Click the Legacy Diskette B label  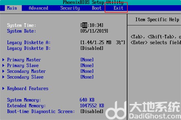[29, 48]
